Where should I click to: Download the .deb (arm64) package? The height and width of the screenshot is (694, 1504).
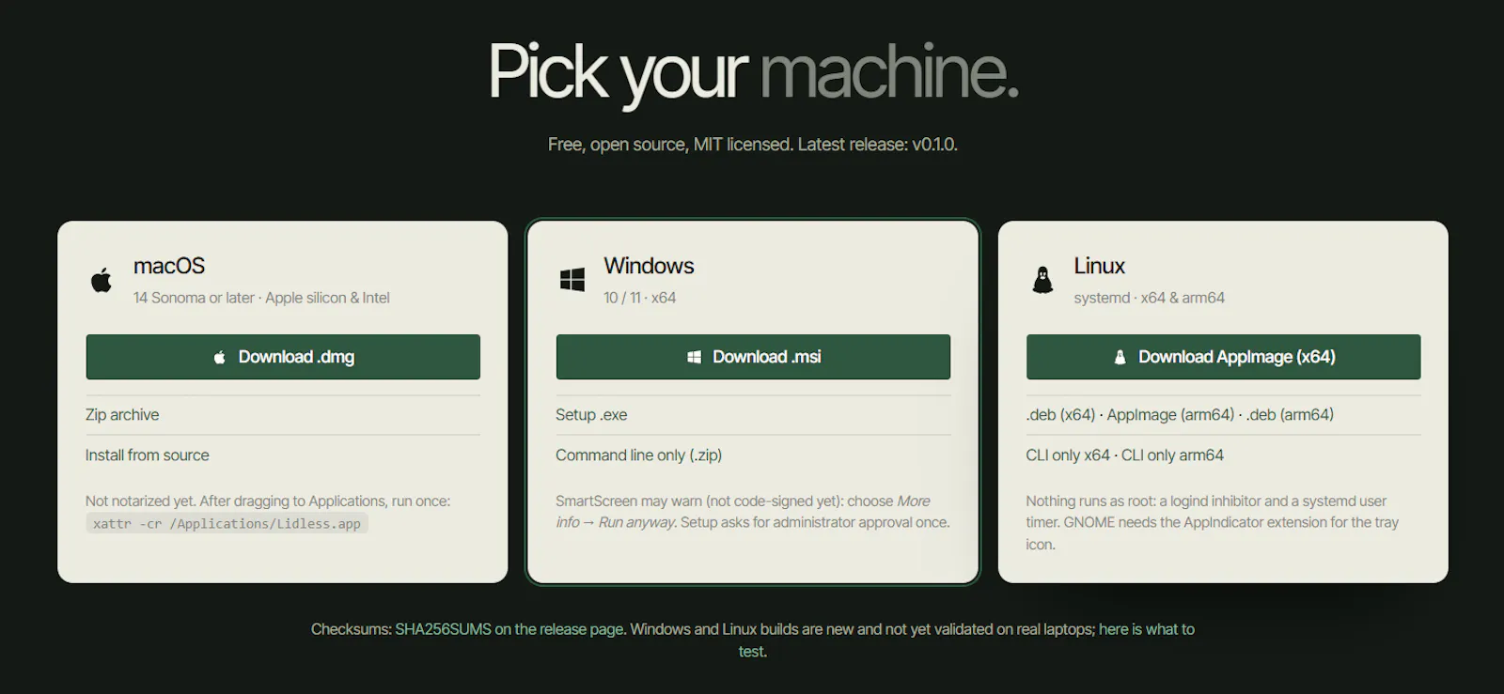[x=1290, y=415]
